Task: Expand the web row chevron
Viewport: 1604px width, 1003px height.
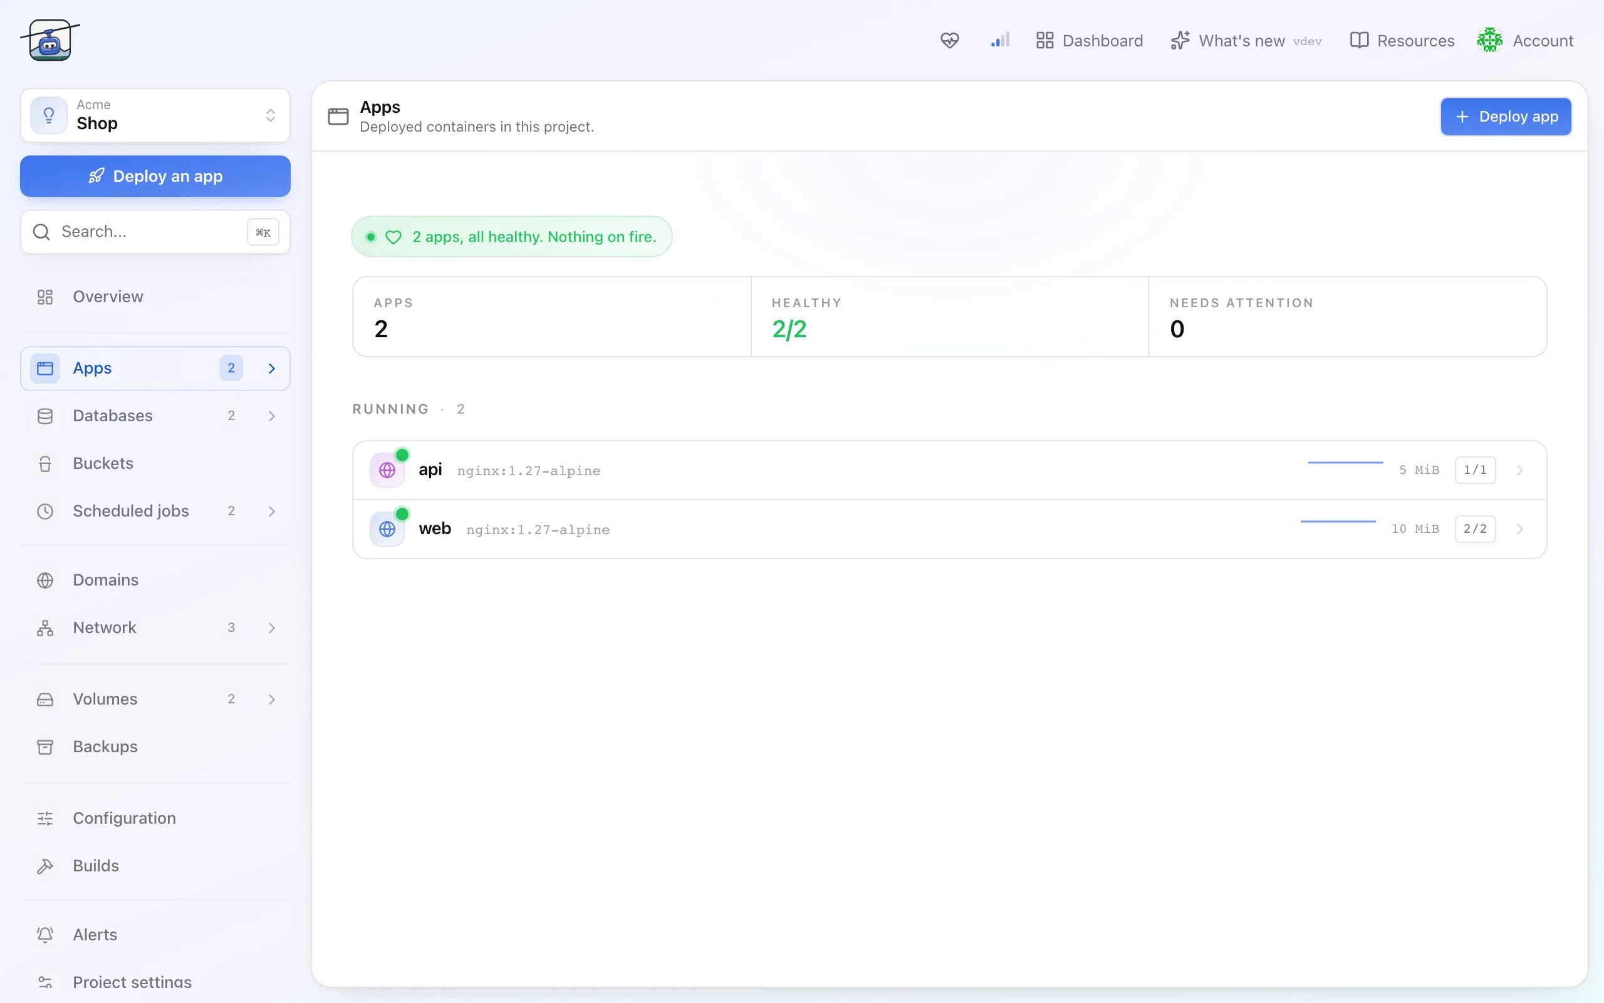Action: click(x=1520, y=529)
